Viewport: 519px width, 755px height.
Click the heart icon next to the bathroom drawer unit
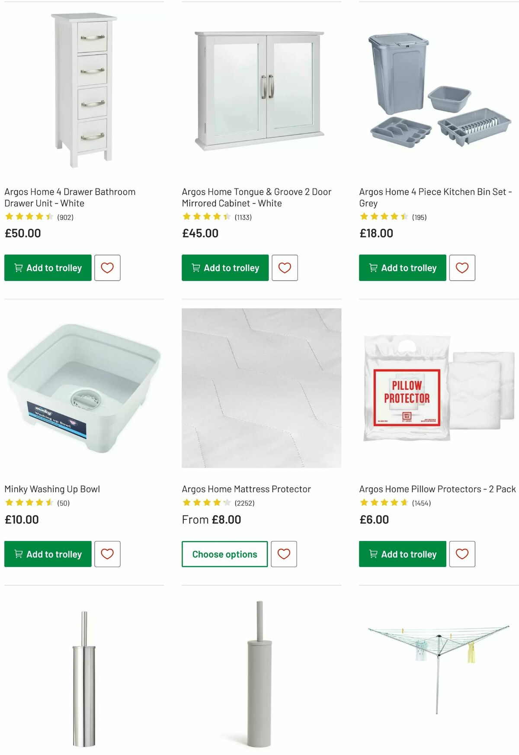pos(107,268)
